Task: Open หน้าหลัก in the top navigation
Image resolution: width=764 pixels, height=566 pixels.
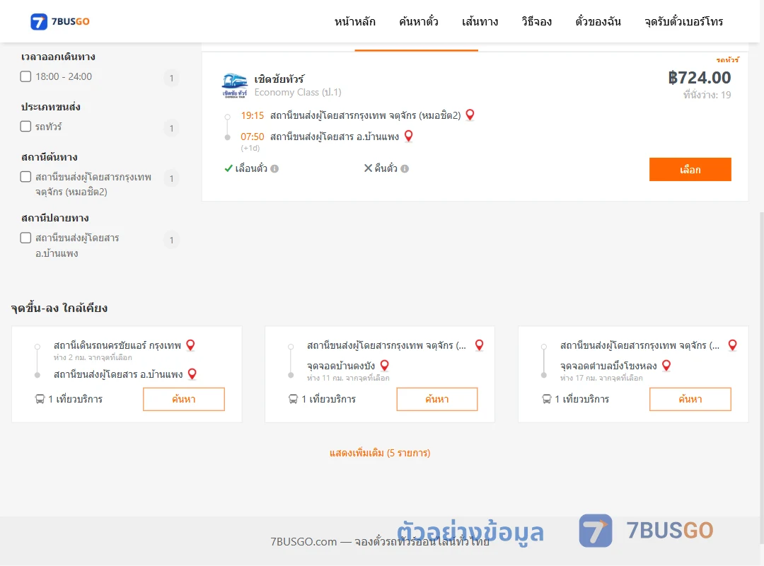Action: (x=354, y=21)
